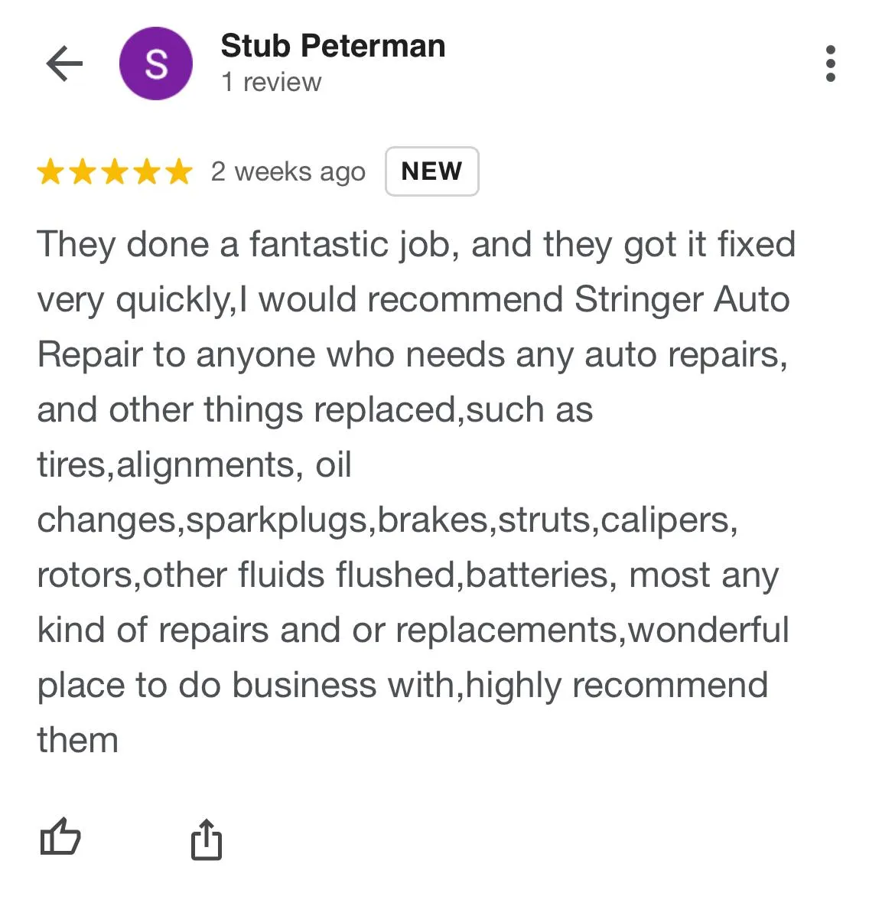Image resolution: width=895 pixels, height=906 pixels.
Task: Click the 'They done a fantastic job' line
Action: pos(416,245)
